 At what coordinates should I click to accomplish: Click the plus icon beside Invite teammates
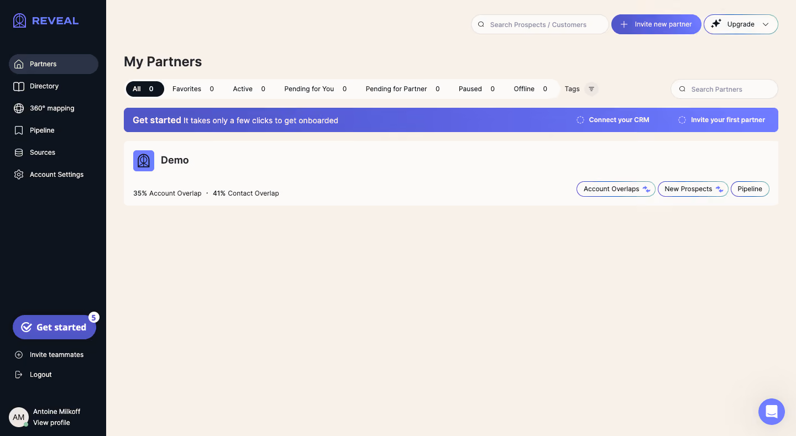coord(19,355)
